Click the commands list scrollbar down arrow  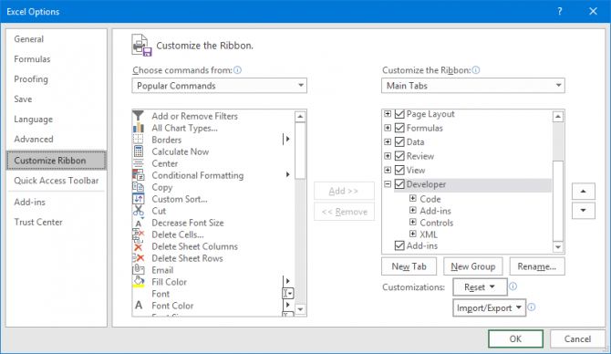tap(300, 309)
